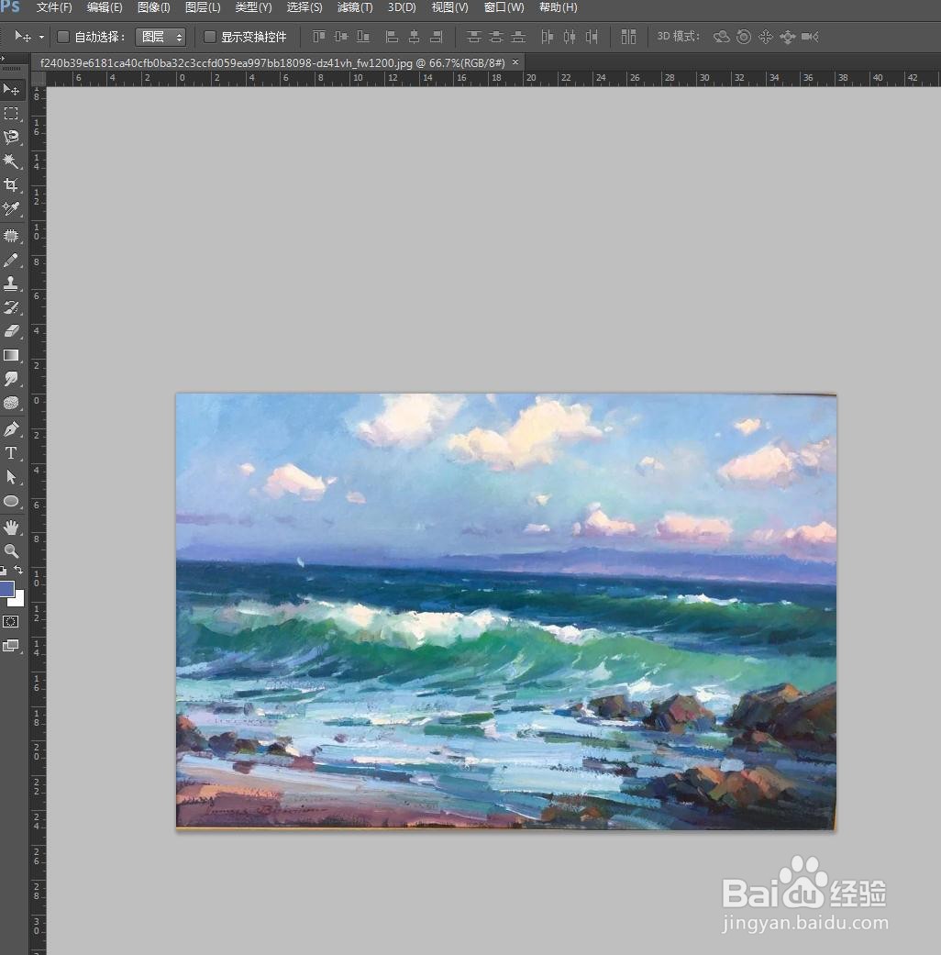The image size is (941, 955).
Task: Select the Path Selection arrow tool
Action: 11,477
